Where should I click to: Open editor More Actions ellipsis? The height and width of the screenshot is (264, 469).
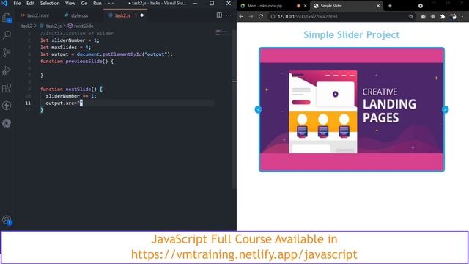[229, 15]
